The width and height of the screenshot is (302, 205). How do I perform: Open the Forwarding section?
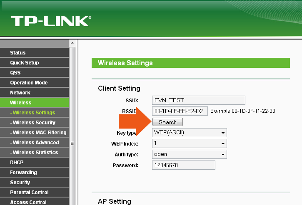click(34, 173)
